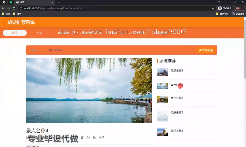Viewport: 246px width, 147px height.
Task: Click the 踩 count 408
Action: pos(101,137)
